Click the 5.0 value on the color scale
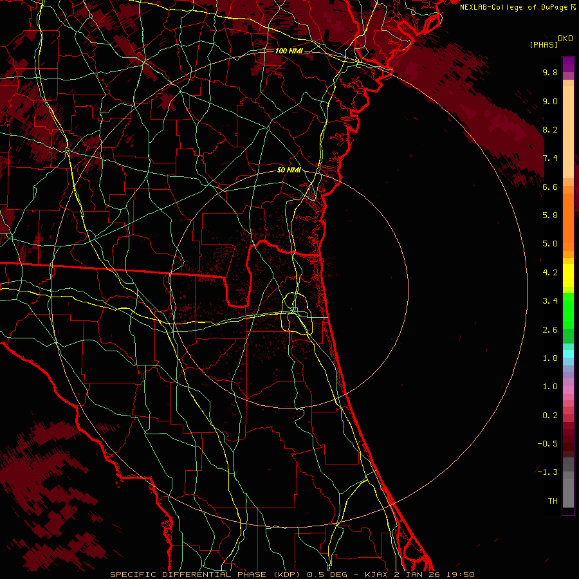 tap(550, 244)
